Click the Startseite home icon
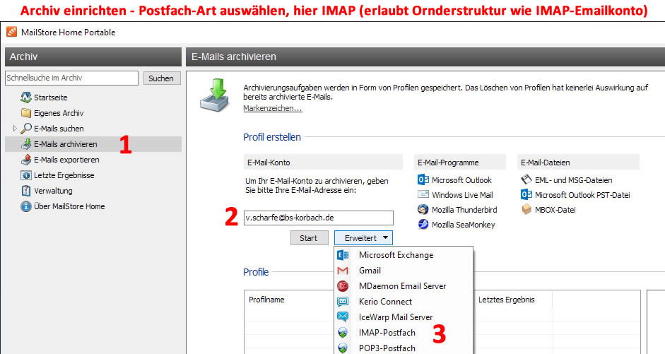This screenshot has height=354, width=665. [26, 97]
